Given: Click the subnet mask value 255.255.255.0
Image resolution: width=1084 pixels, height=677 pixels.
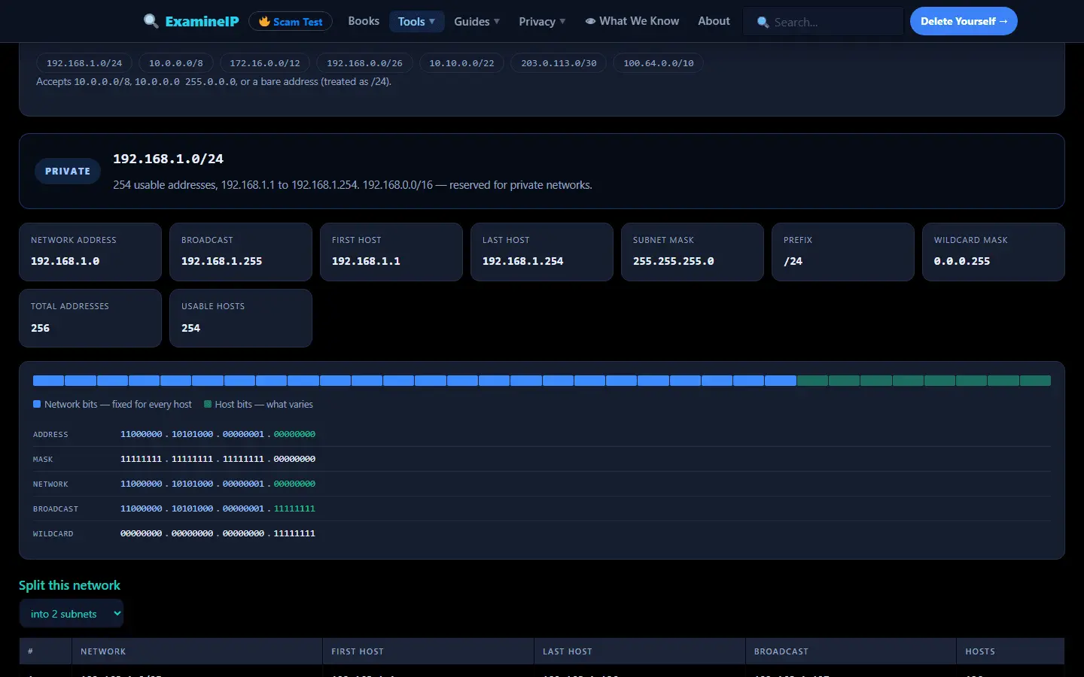Looking at the screenshot, I should pos(673,261).
